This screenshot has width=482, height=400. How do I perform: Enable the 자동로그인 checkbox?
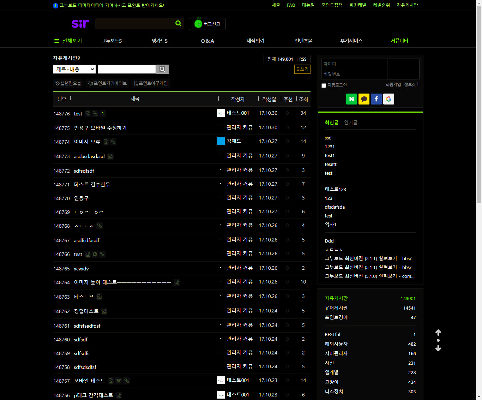pyautogui.click(x=324, y=85)
